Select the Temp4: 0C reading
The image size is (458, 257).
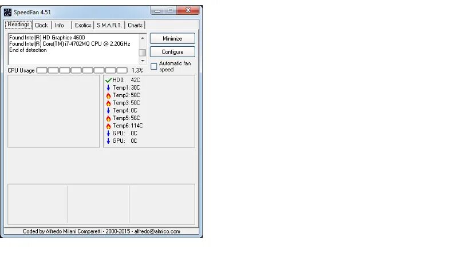pos(125,110)
